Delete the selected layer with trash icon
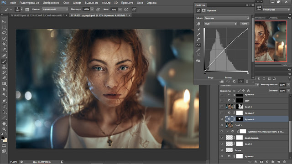The width and height of the screenshot is (292, 164). click(284, 162)
